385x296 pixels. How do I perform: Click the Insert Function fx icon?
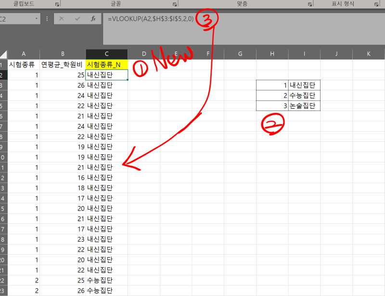(x=93, y=19)
